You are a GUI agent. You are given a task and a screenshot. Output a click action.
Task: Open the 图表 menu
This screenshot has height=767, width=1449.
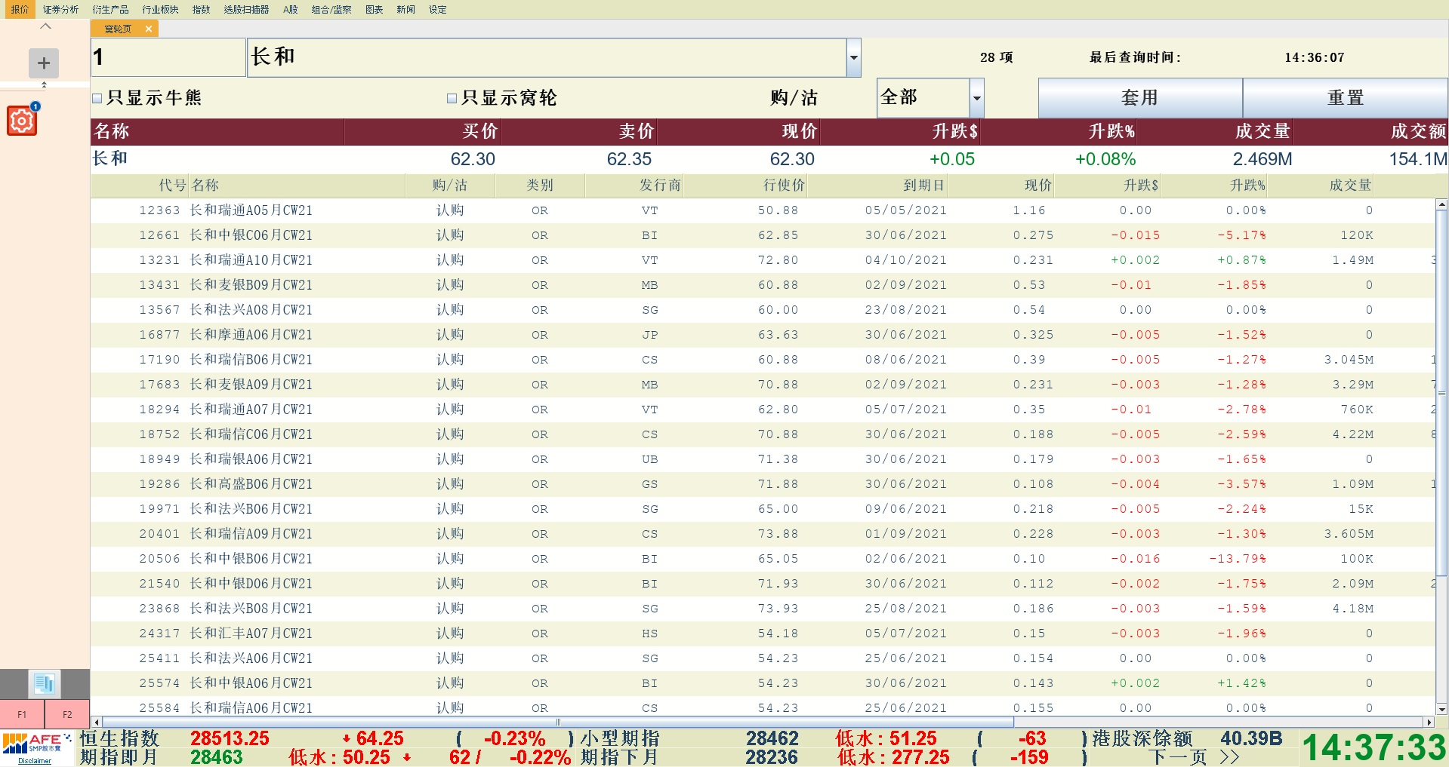(x=374, y=9)
